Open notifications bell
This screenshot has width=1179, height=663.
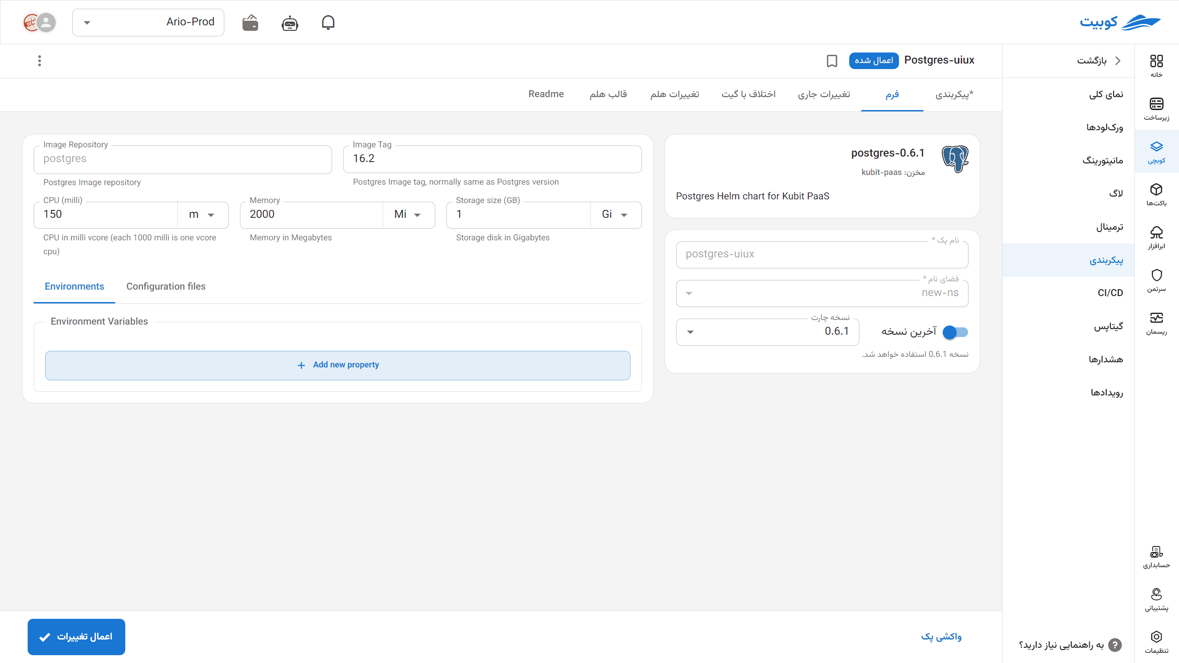[328, 23]
